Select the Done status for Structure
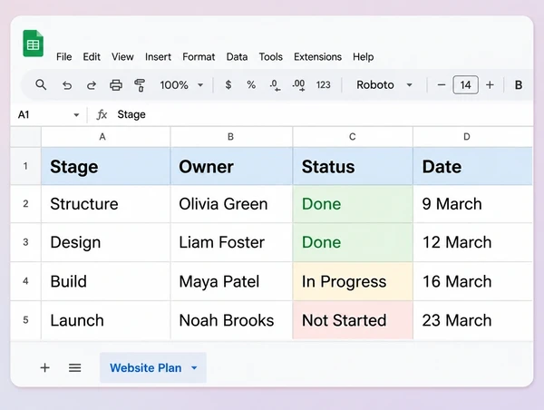This screenshot has width=544, height=410. tap(353, 204)
